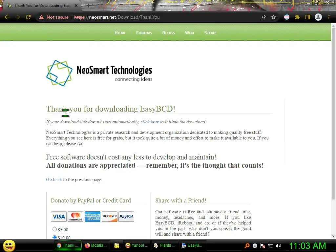Image resolution: width=336 pixels, height=252 pixels.
Task: Open the Extensions puzzle piece menu
Action: pyautogui.click(x=297, y=17)
